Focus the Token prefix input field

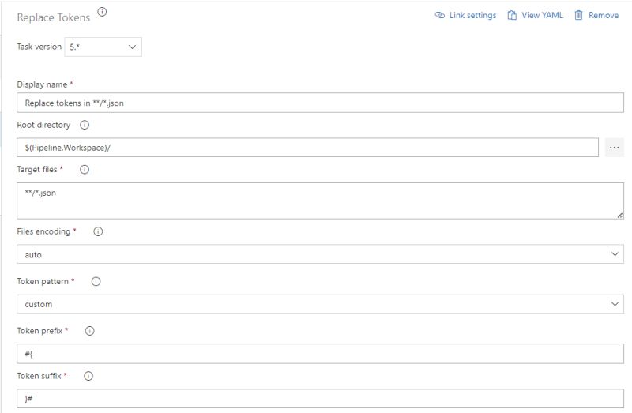(320, 354)
